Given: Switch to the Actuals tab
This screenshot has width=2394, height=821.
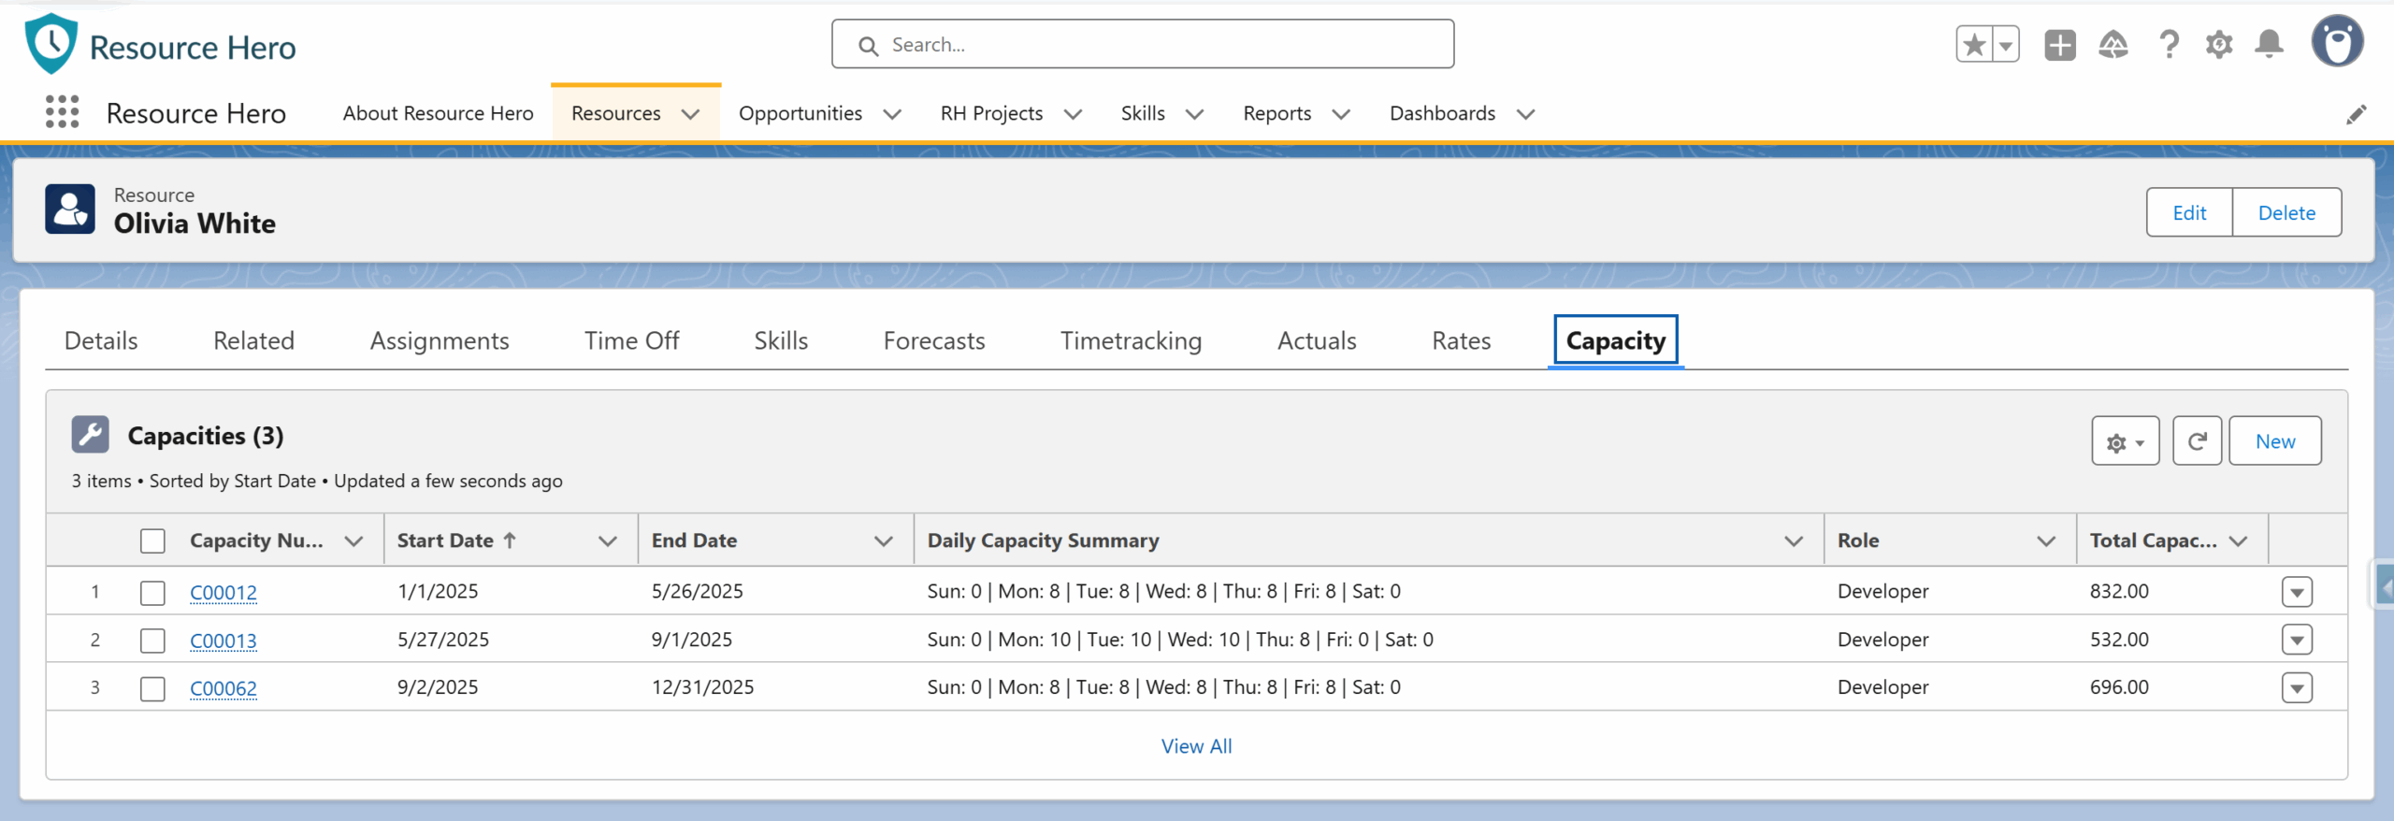Looking at the screenshot, I should pyautogui.click(x=1317, y=340).
